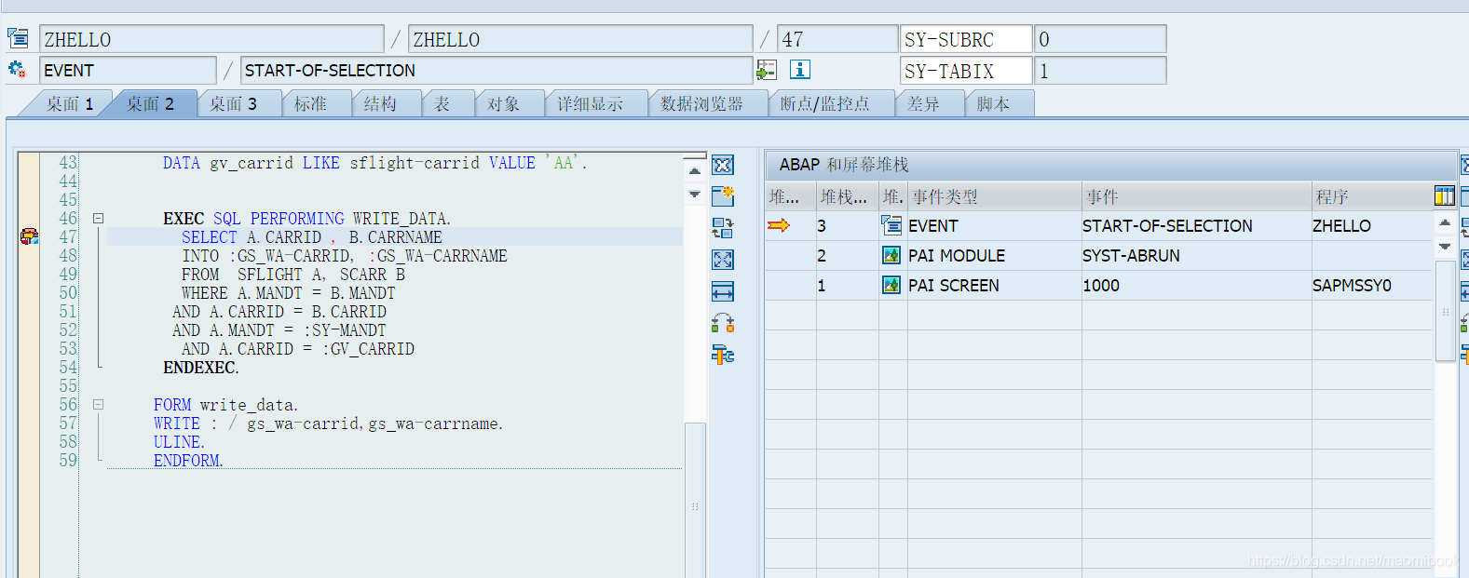Click the stack table scroll-up arrow
Image resolution: width=1469 pixels, height=578 pixels.
tap(1445, 222)
